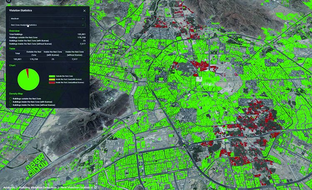Click the search magnifier icon above the panel

tap(9, 1)
